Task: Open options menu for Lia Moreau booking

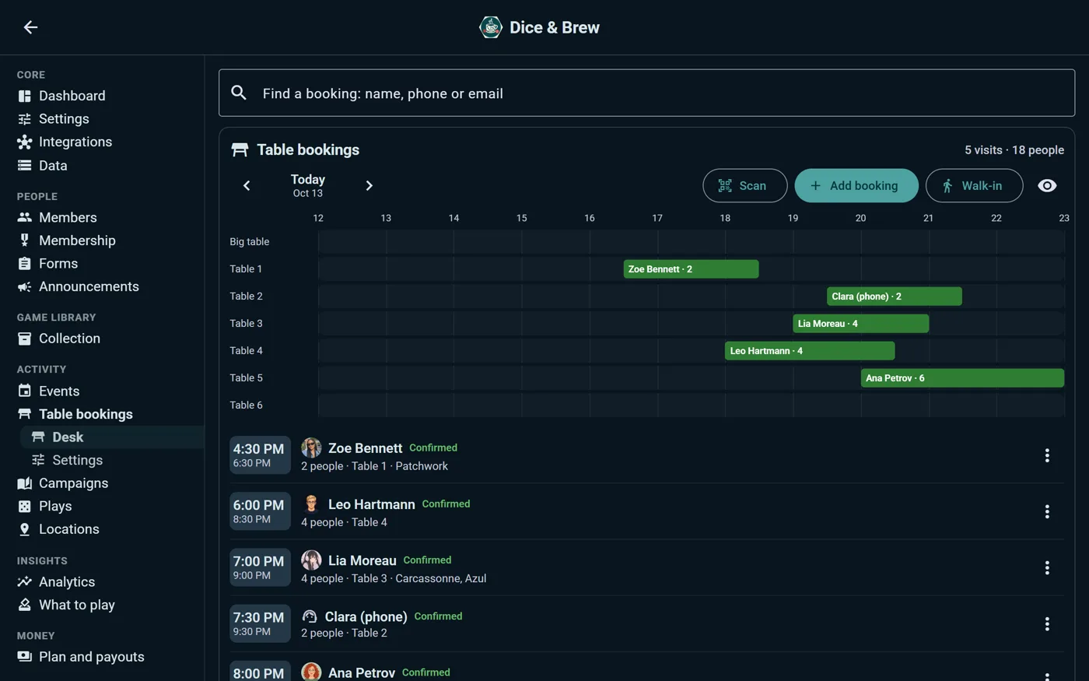Action: coord(1047,567)
